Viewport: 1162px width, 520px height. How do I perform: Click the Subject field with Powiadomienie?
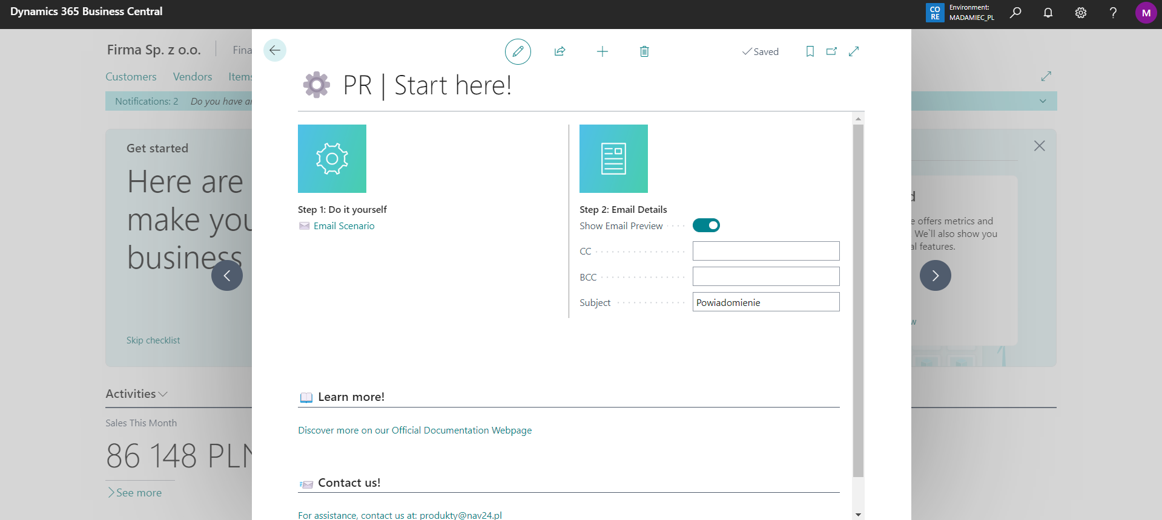coord(766,302)
